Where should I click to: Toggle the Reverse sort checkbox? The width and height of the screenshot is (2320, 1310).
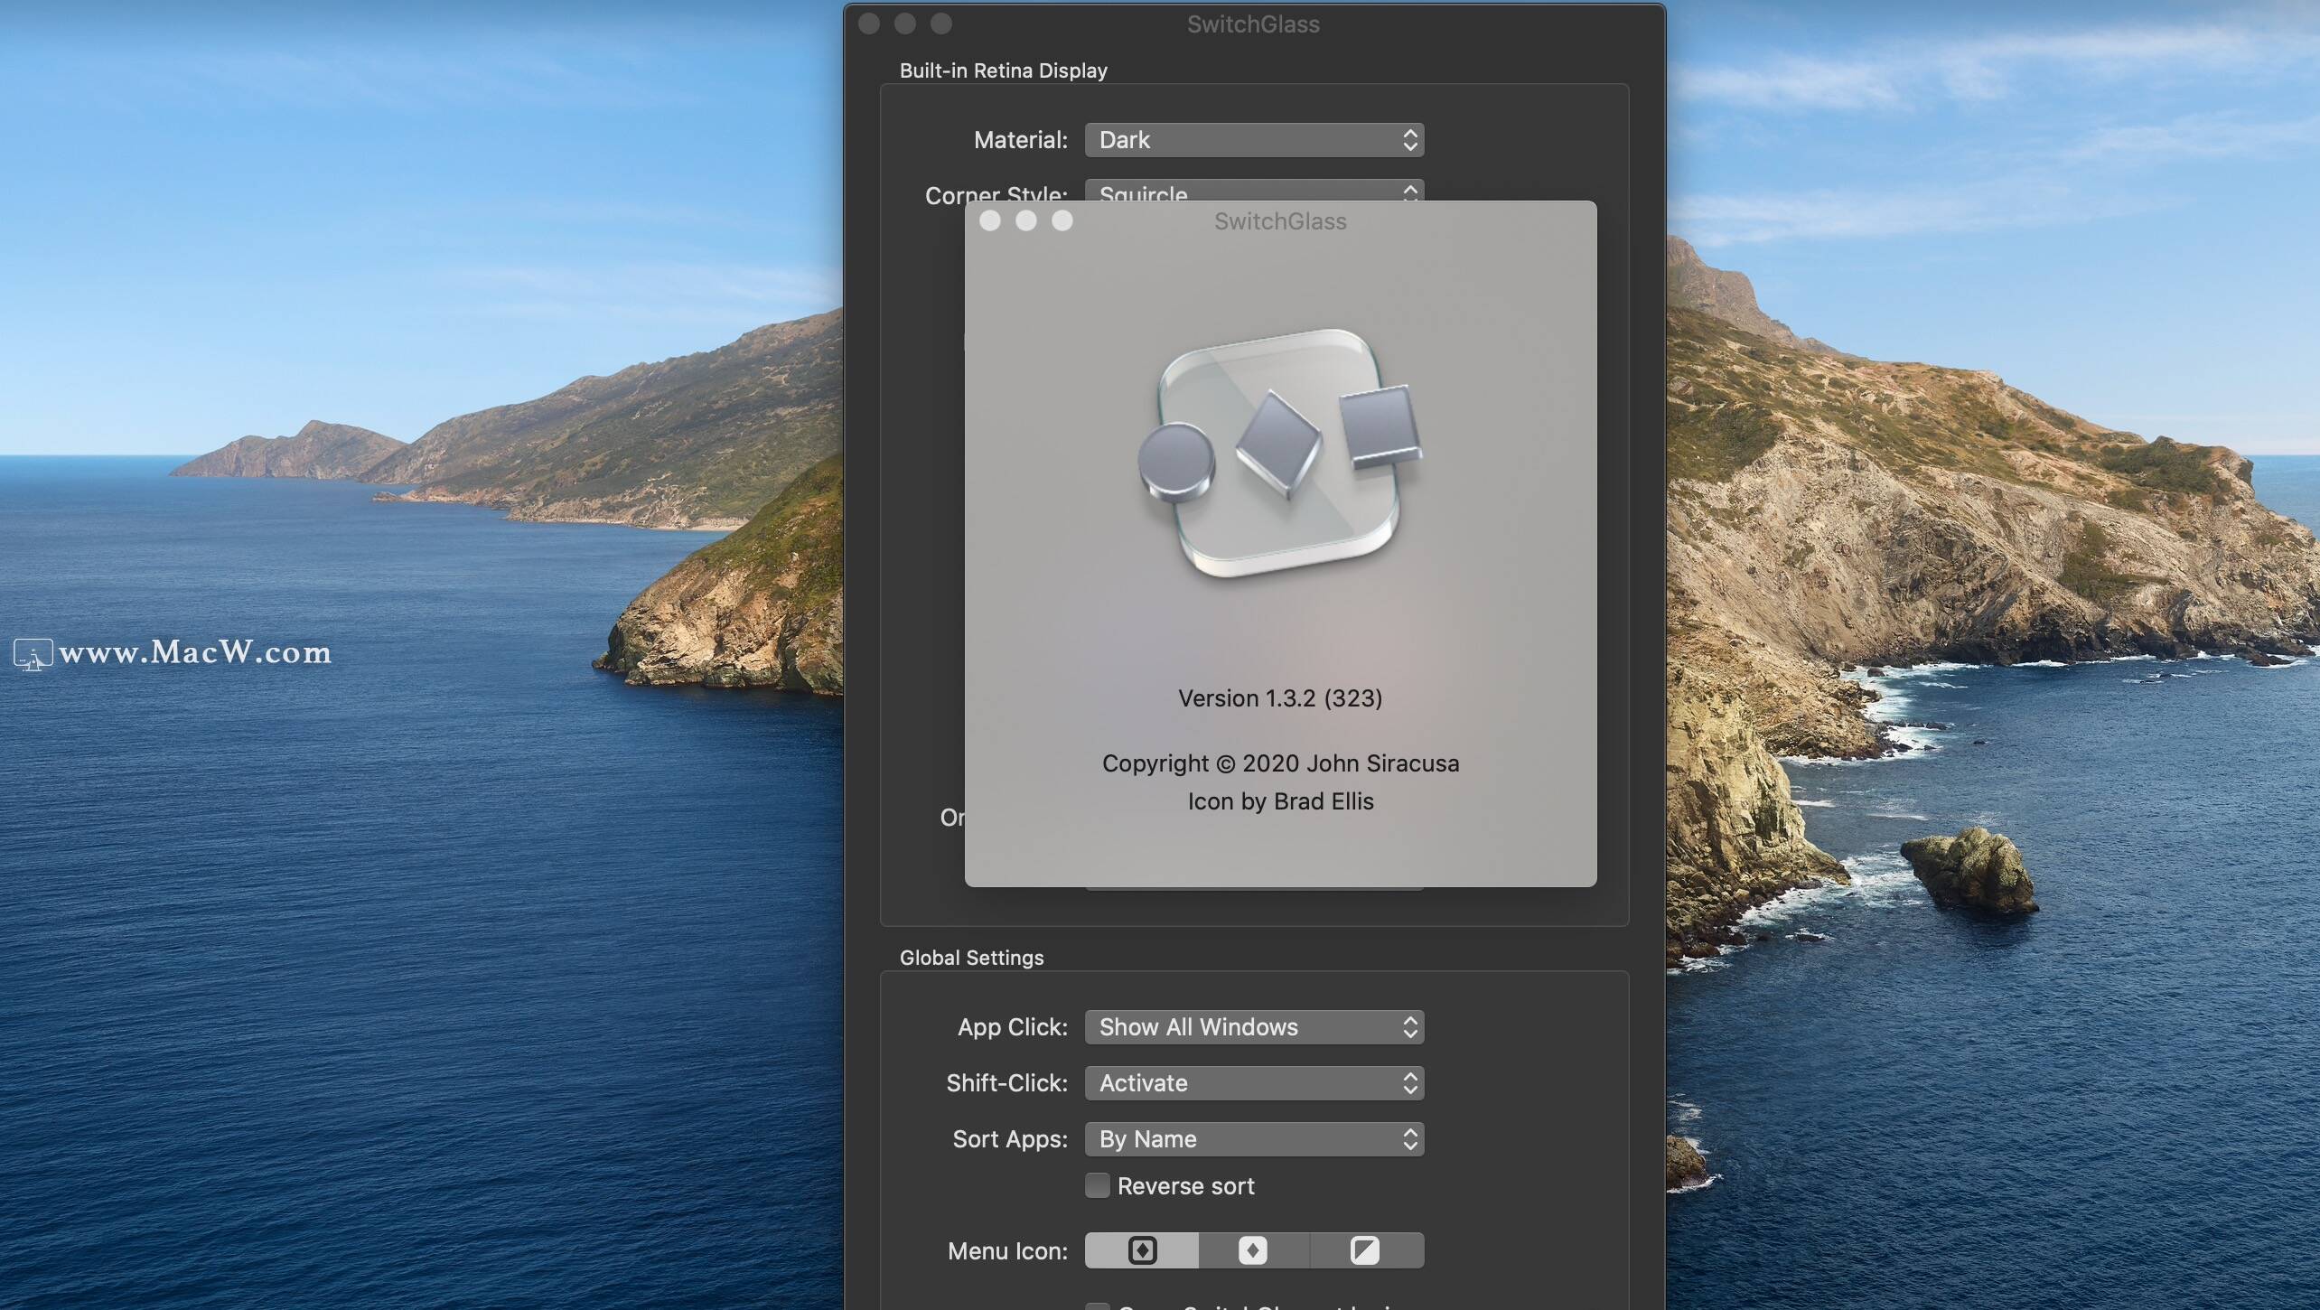coord(1098,1185)
